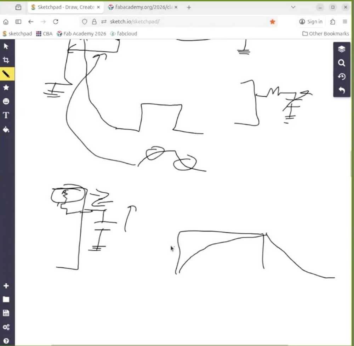Click the Firefox View icon left of tabs

click(x=18, y=7)
